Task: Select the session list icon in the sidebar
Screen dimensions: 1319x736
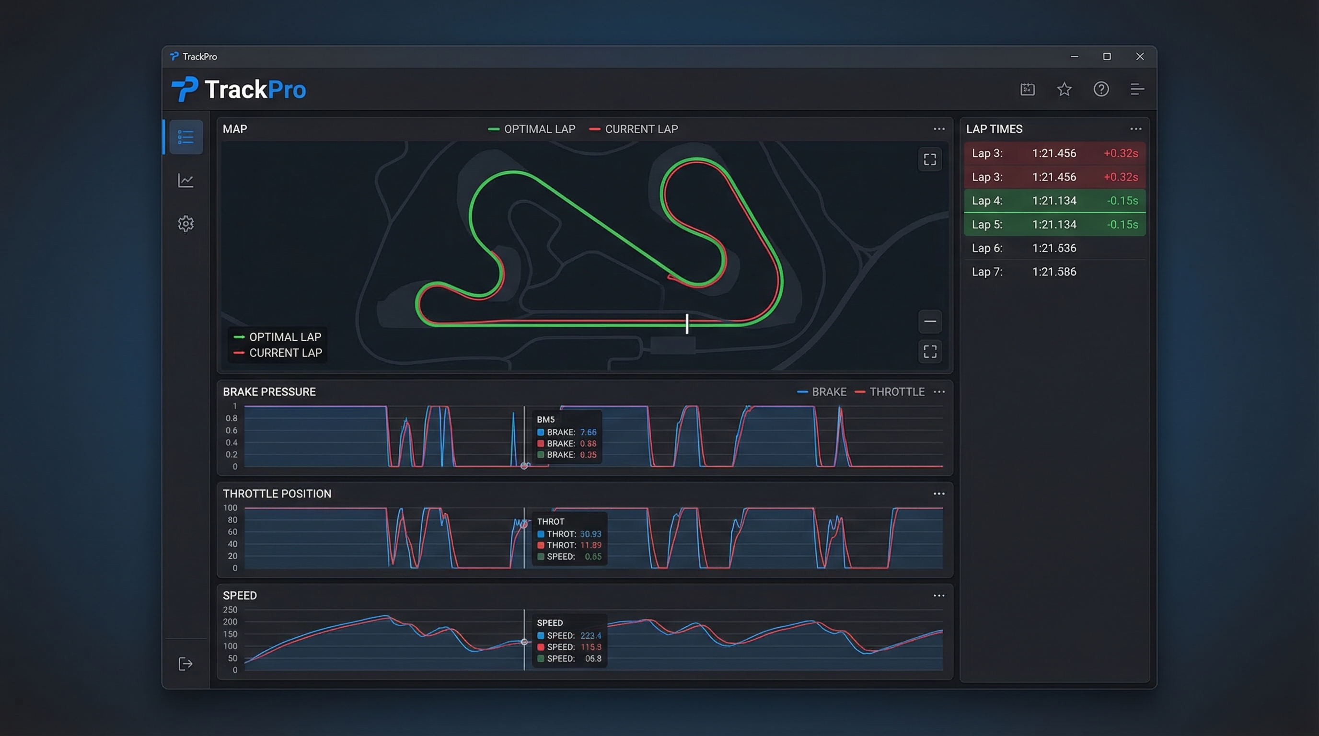Action: 185,137
